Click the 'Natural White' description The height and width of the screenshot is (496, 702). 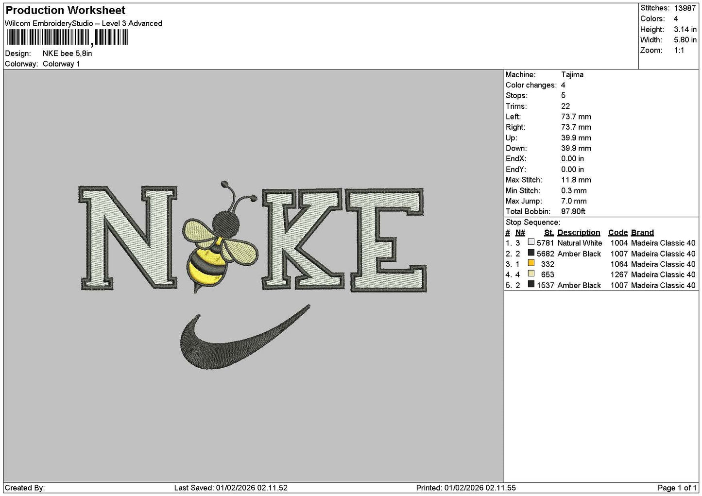(580, 243)
